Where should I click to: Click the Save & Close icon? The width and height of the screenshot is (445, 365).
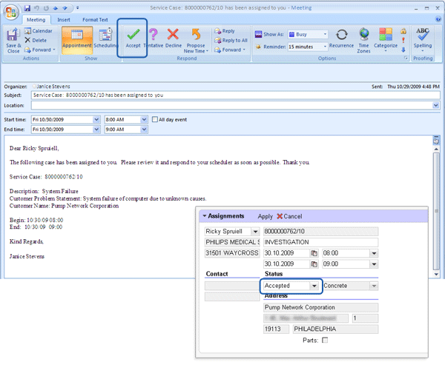point(13,38)
